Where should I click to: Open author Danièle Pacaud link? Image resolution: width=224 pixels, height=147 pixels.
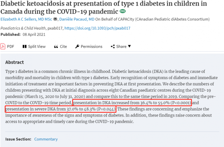coord(77,19)
